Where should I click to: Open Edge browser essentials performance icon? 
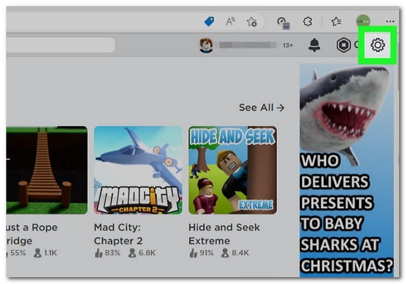tap(283, 22)
